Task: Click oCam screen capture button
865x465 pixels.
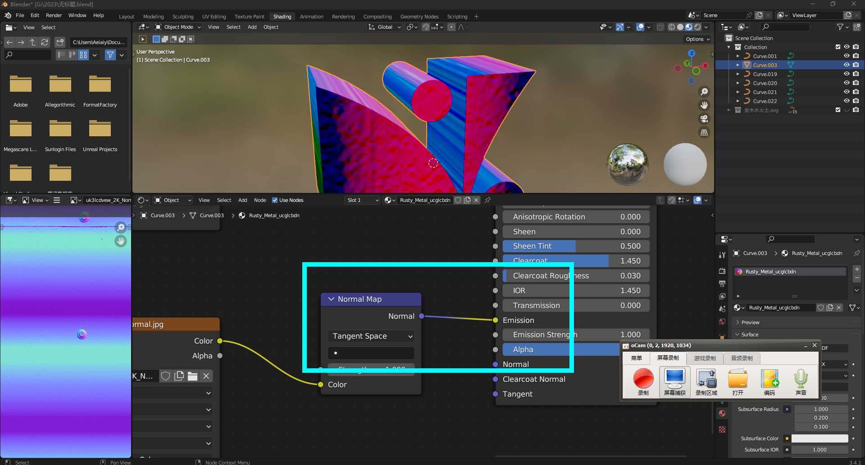Action: (x=675, y=382)
